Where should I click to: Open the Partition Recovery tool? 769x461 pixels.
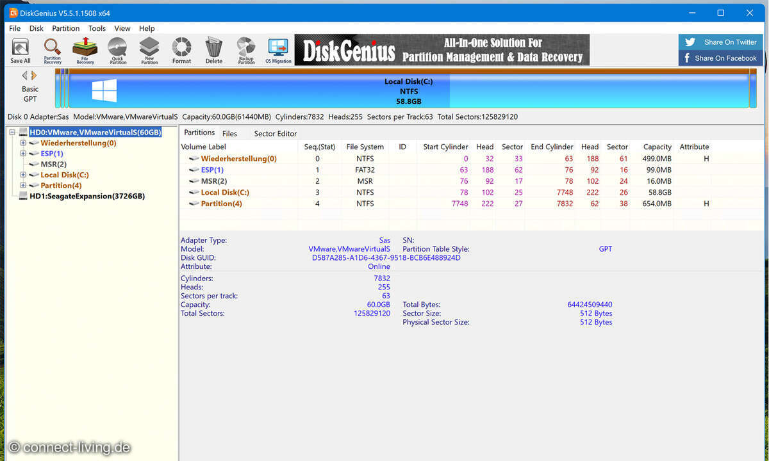[53, 51]
